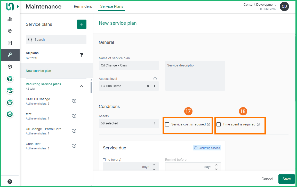This screenshot has width=297, height=187.
Task: Collapse the Recurring service plans section
Action: 82,86
